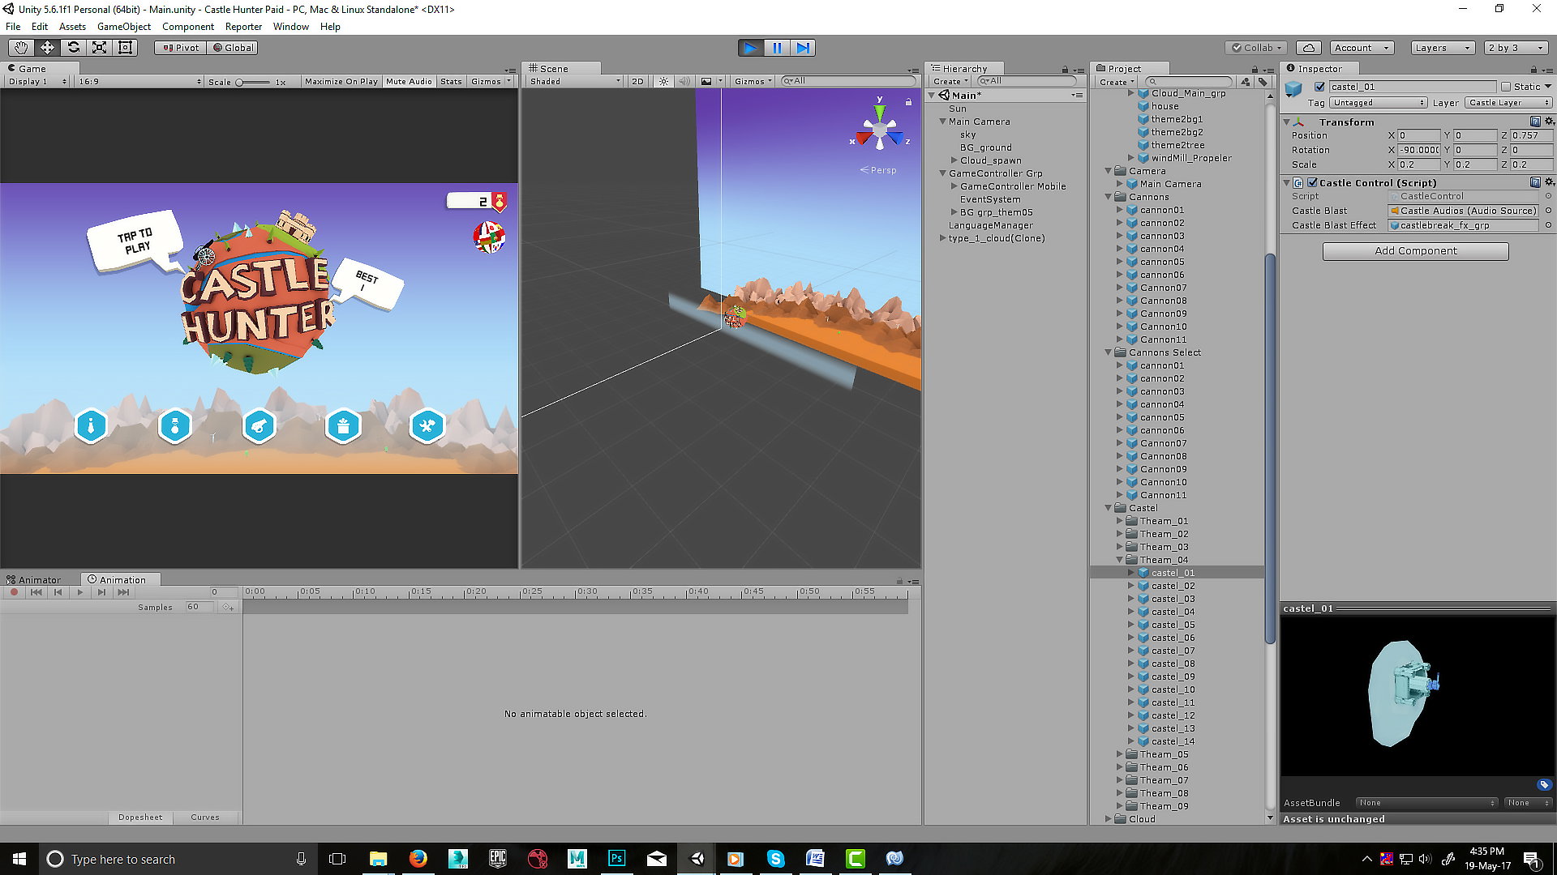Adjust the Game view Scale slider
1557x875 pixels.
pos(254,82)
